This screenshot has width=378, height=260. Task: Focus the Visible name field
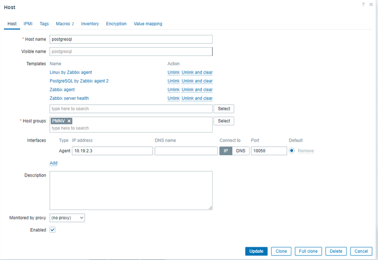pos(131,52)
